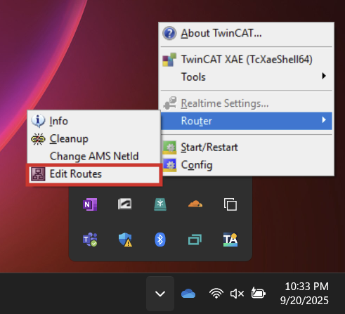Viewport: 345px width, 314px height.
Task: Click the Cloudflare orange cloud tray icon
Action: 195,204
